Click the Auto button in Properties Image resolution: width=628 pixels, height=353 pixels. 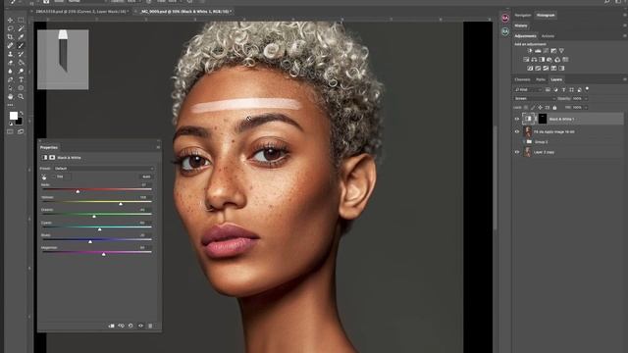point(146,176)
